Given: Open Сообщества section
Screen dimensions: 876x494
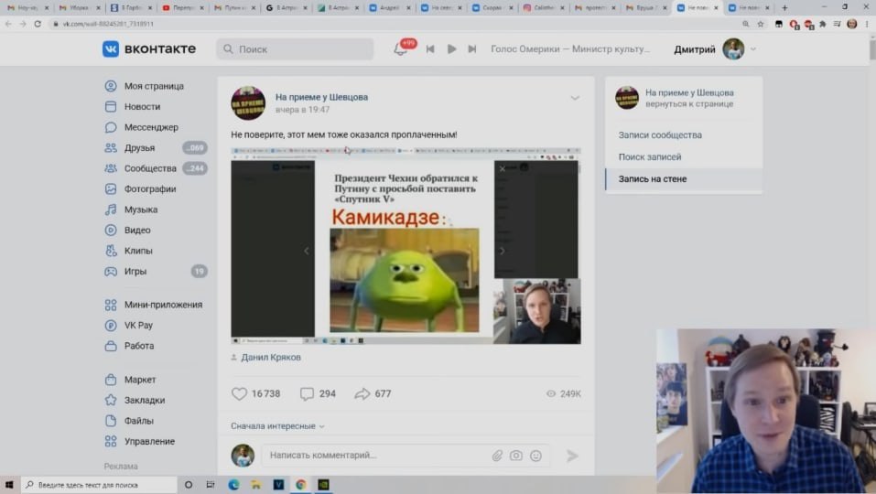Looking at the screenshot, I should [x=150, y=168].
